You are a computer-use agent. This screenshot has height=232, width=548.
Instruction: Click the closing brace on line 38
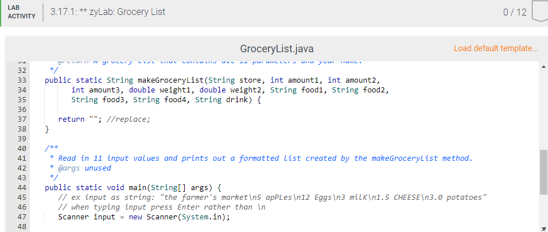[47, 129]
